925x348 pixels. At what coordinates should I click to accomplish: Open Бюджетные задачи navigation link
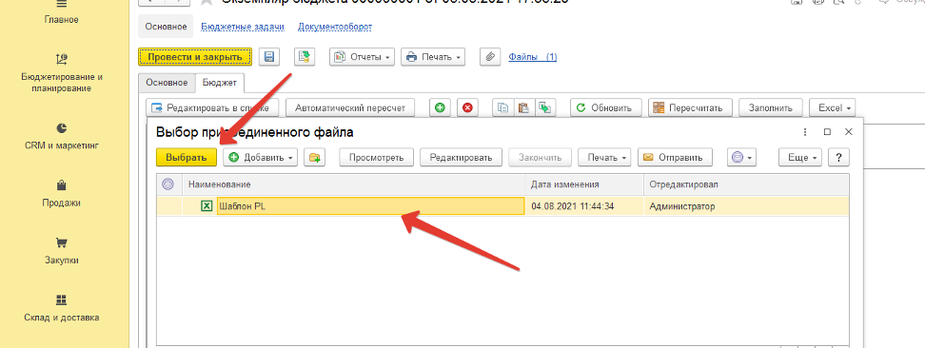click(x=243, y=27)
